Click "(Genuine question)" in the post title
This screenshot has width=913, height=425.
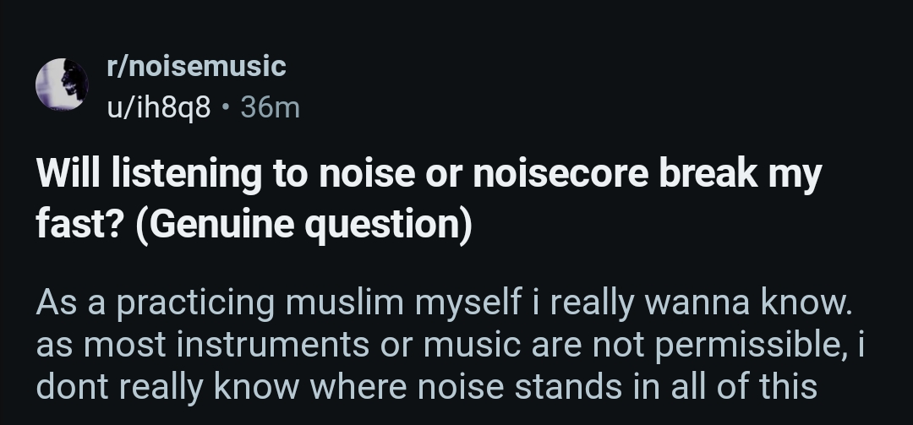303,226
